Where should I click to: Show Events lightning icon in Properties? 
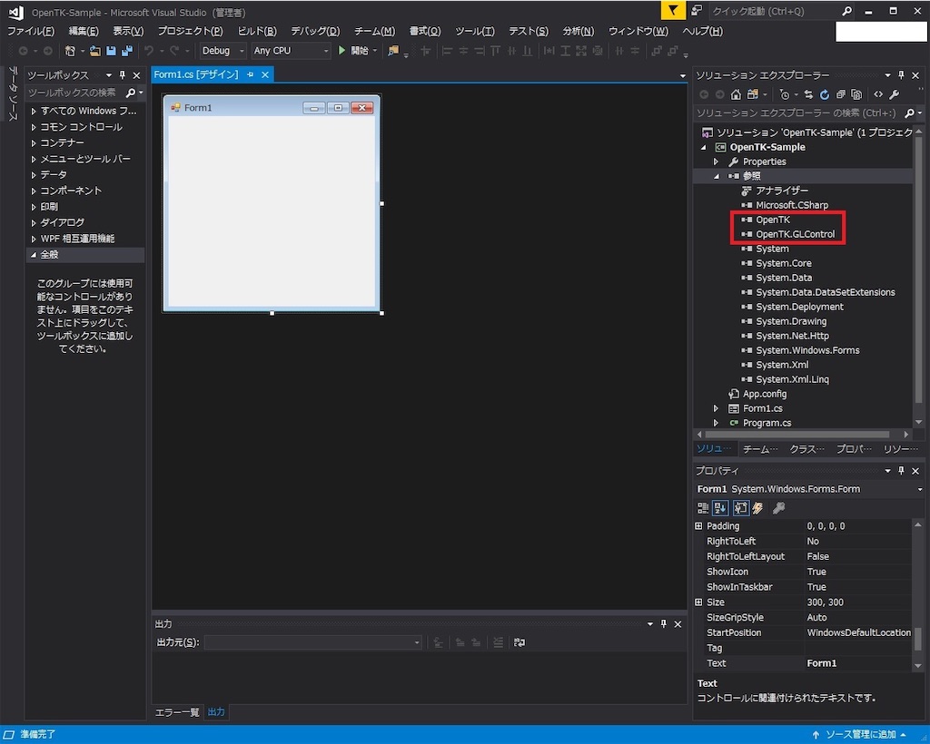[757, 508]
